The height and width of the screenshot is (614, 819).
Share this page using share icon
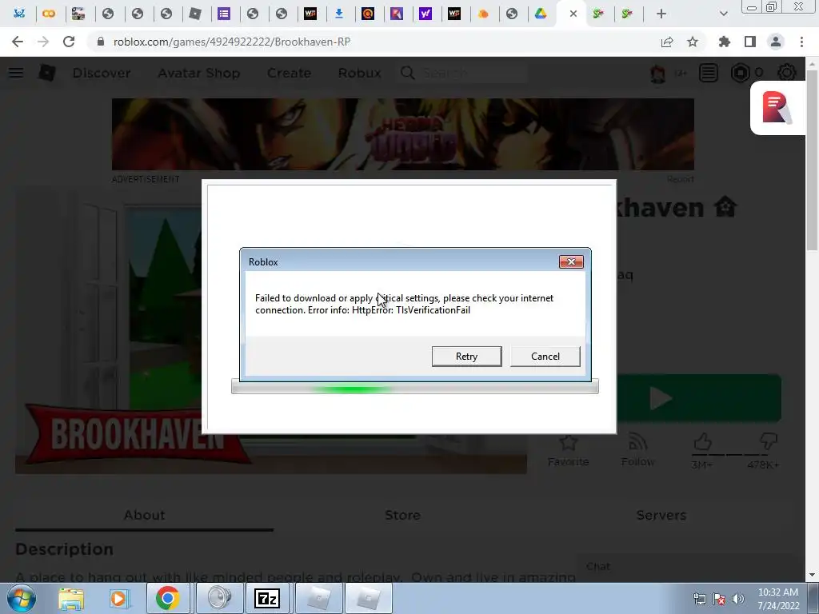point(667,42)
